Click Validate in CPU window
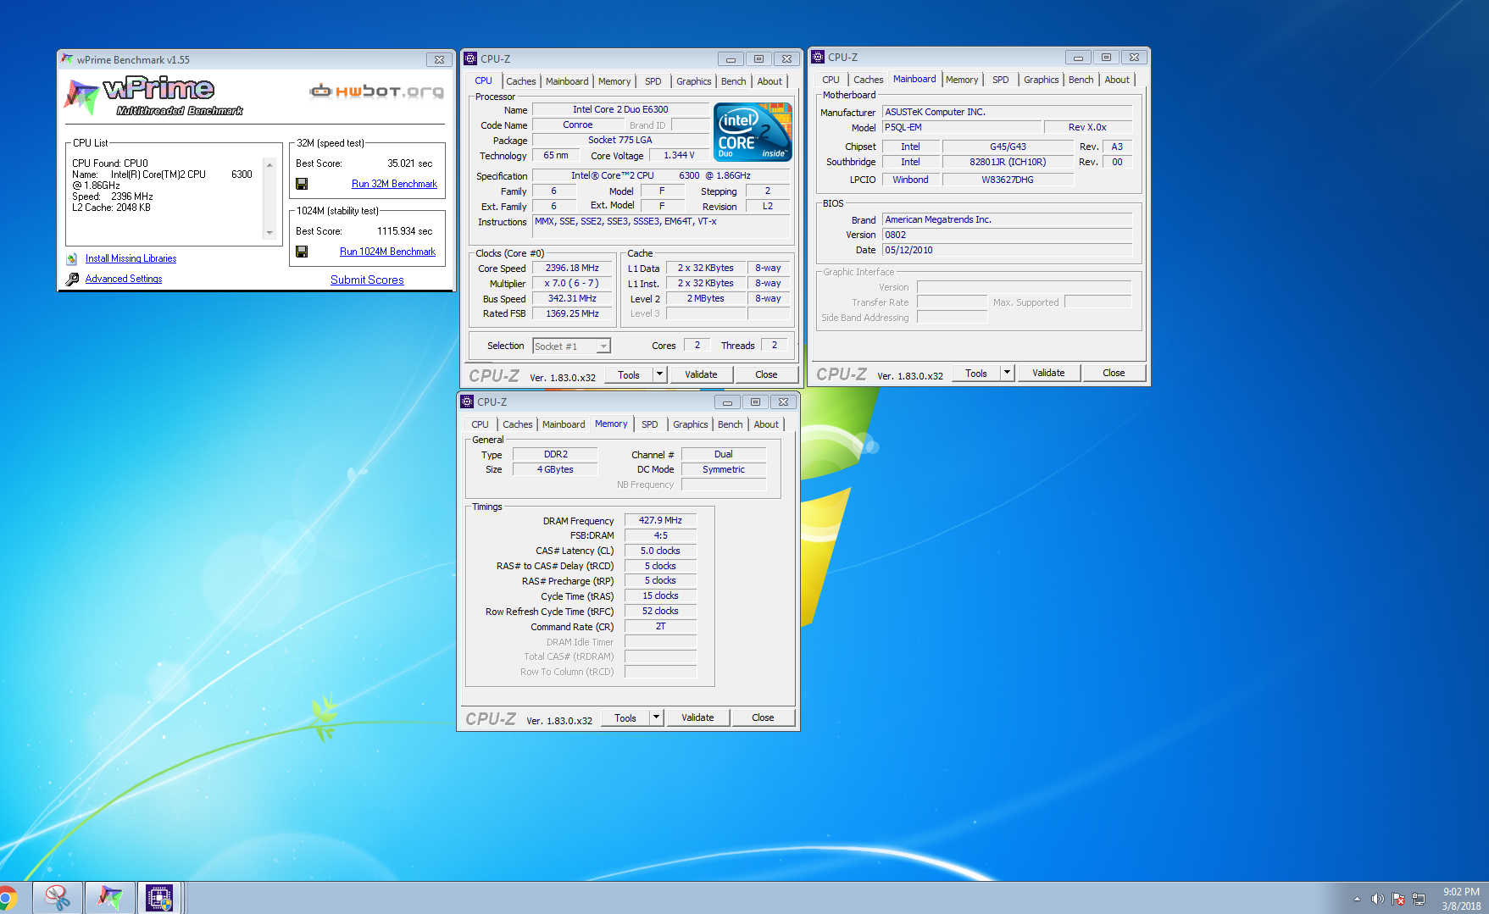The width and height of the screenshot is (1489, 914). coord(701,374)
